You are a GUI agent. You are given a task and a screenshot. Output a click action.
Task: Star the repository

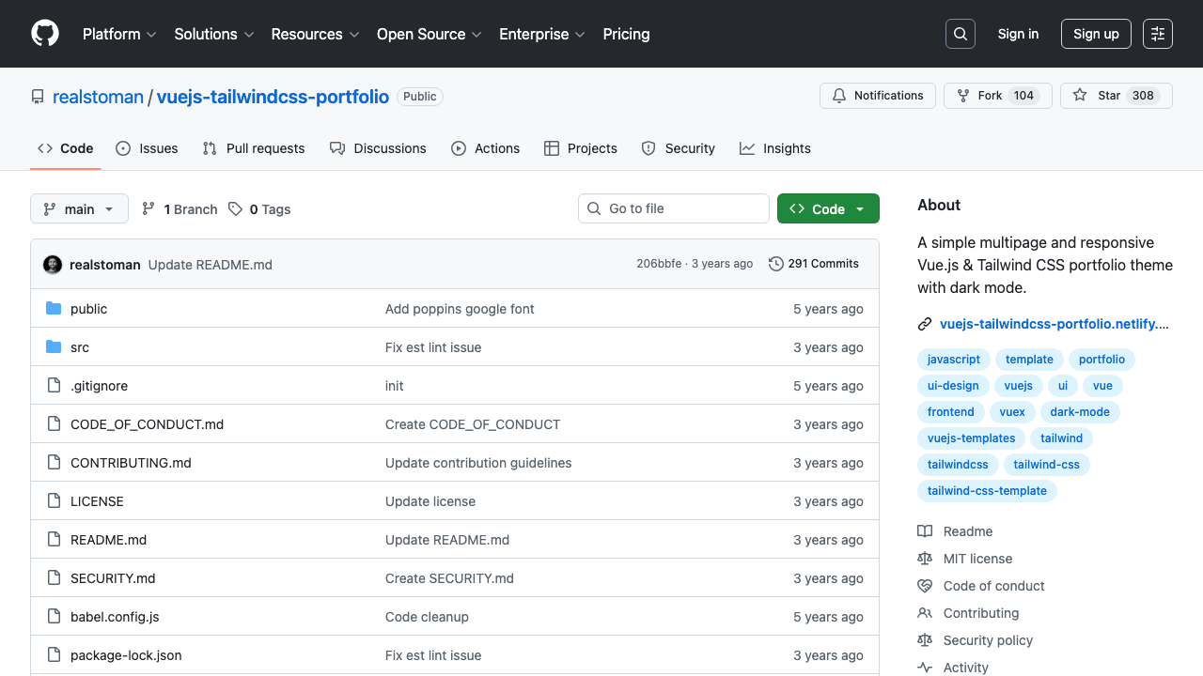pos(1116,95)
